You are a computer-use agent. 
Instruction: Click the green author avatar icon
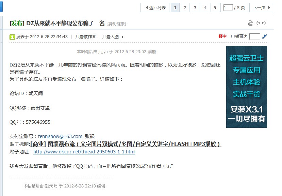coord(12,37)
